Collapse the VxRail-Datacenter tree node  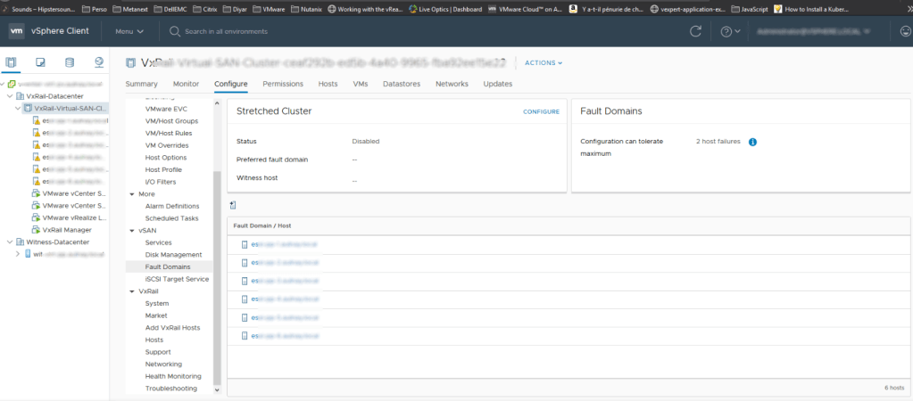[9, 96]
